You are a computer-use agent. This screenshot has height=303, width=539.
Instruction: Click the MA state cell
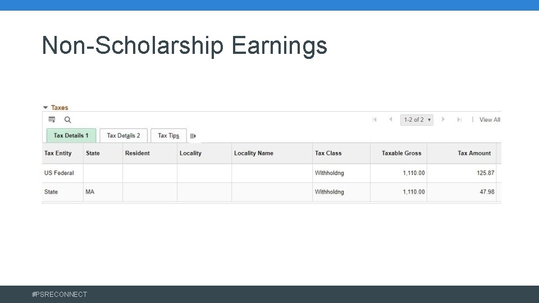[x=90, y=192]
